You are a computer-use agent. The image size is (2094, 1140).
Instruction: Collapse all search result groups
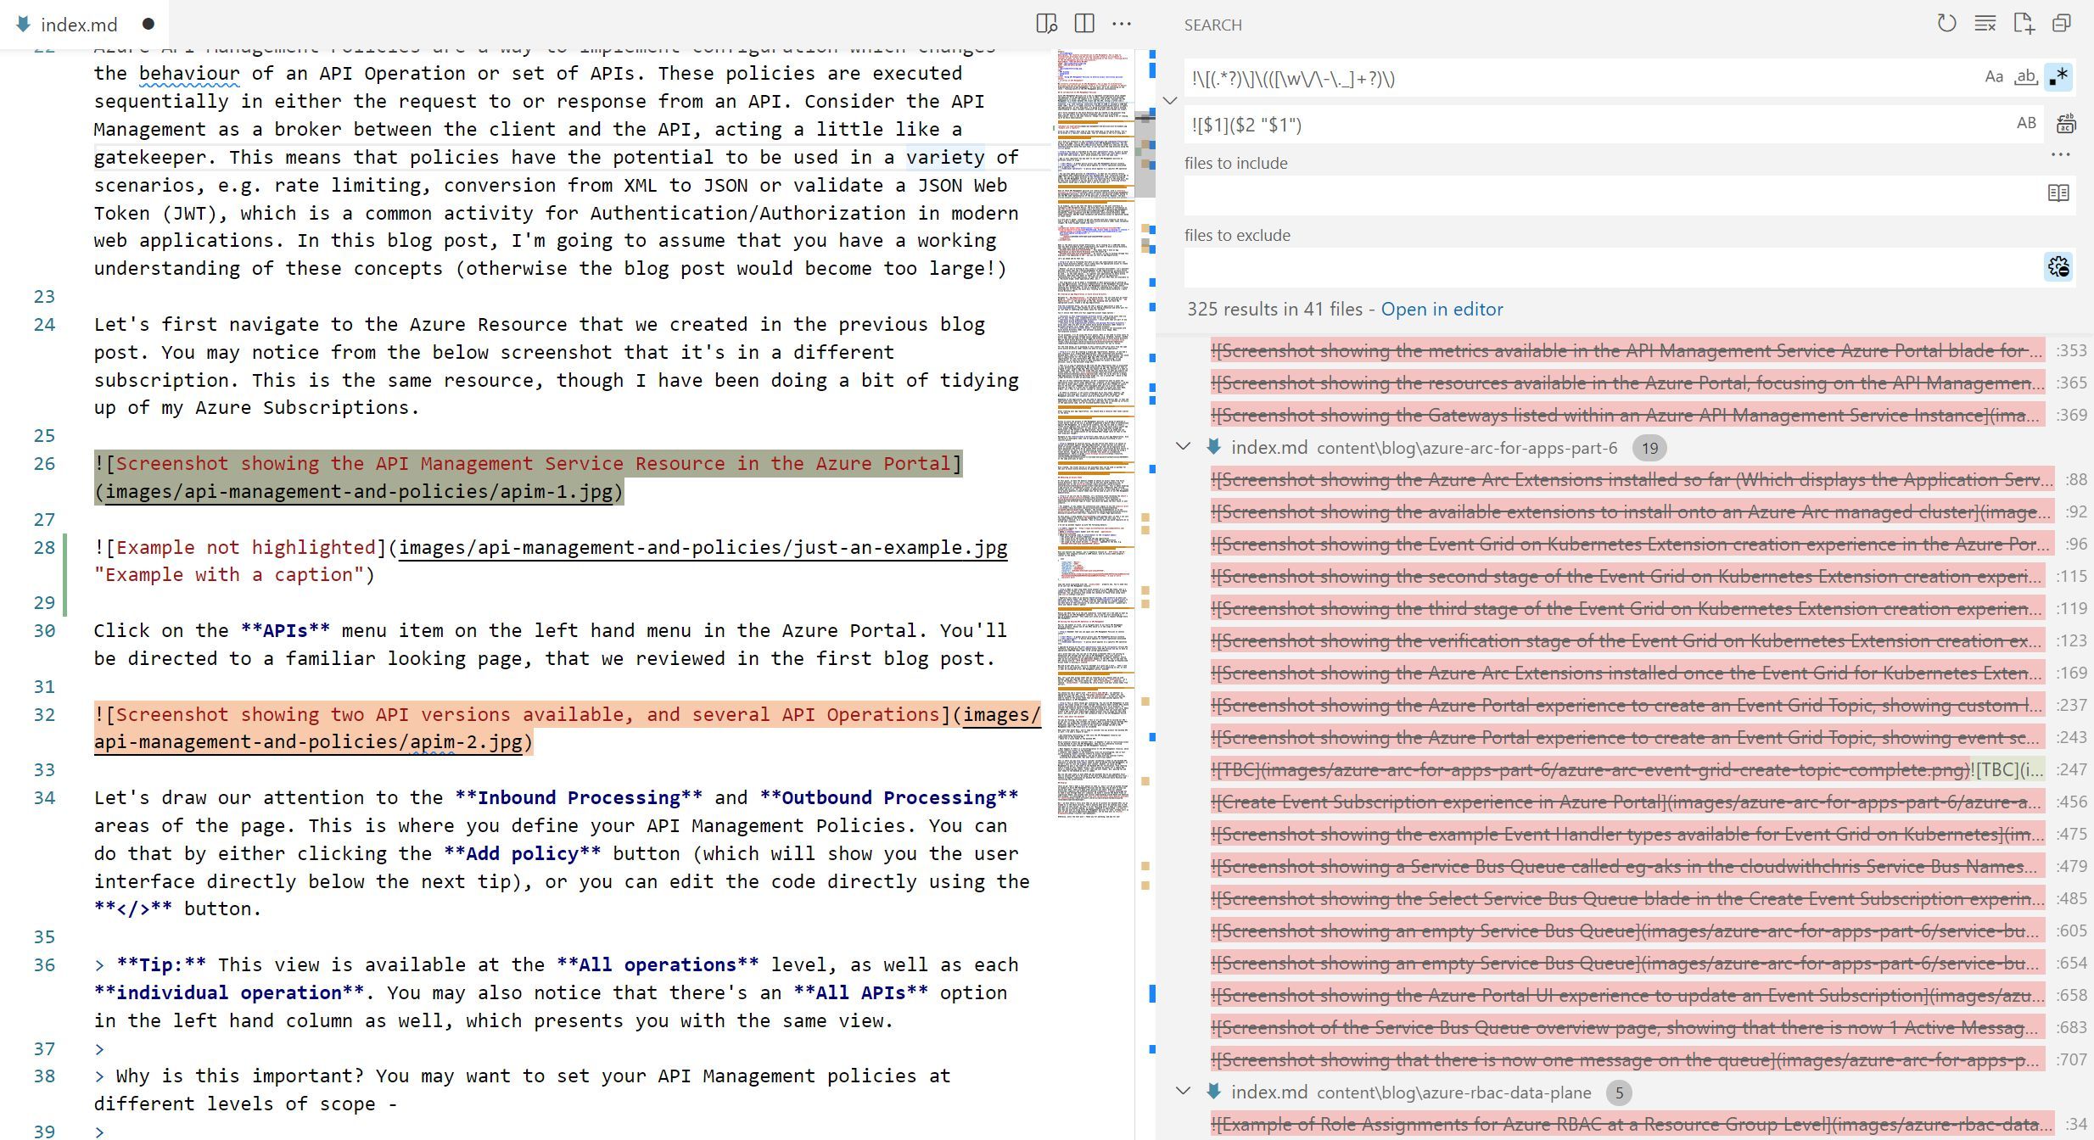click(x=2063, y=23)
